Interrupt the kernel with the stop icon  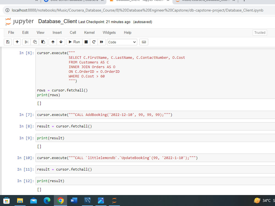86,42
